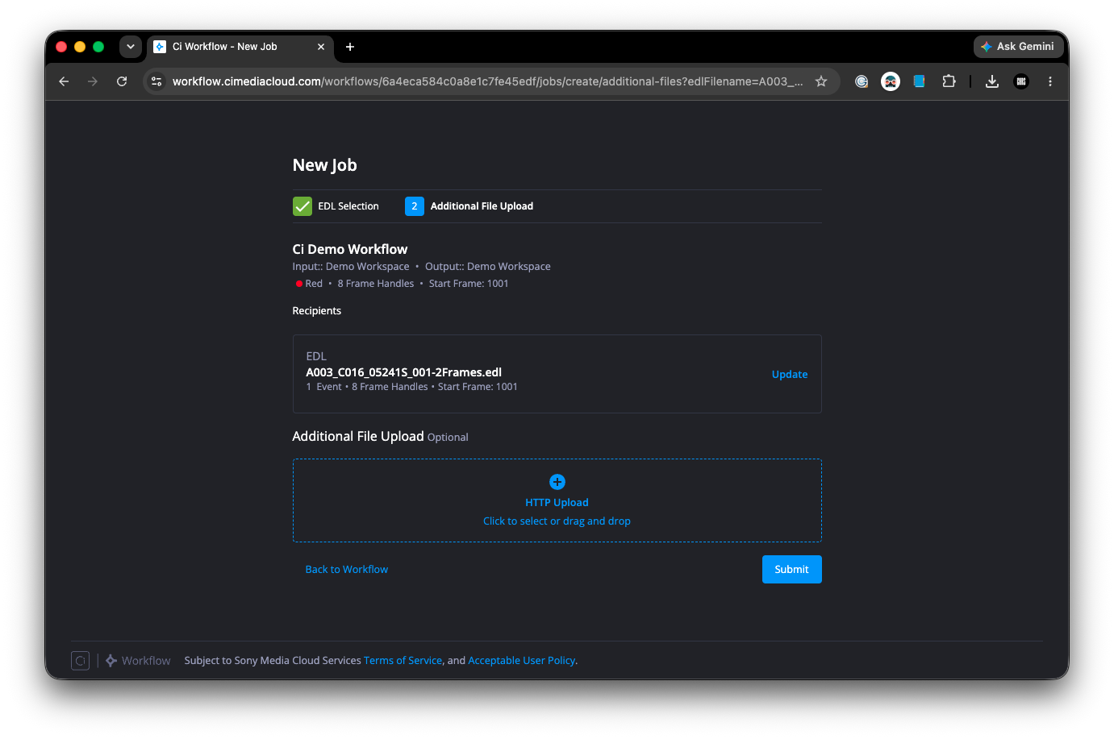Expand the tab search dropdown arrow
Image resolution: width=1114 pixels, height=739 pixels.
pyautogui.click(x=131, y=47)
